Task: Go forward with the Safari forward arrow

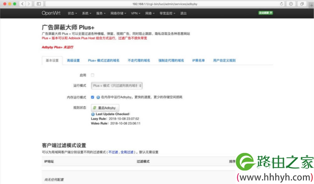Action: click(x=29, y=4)
